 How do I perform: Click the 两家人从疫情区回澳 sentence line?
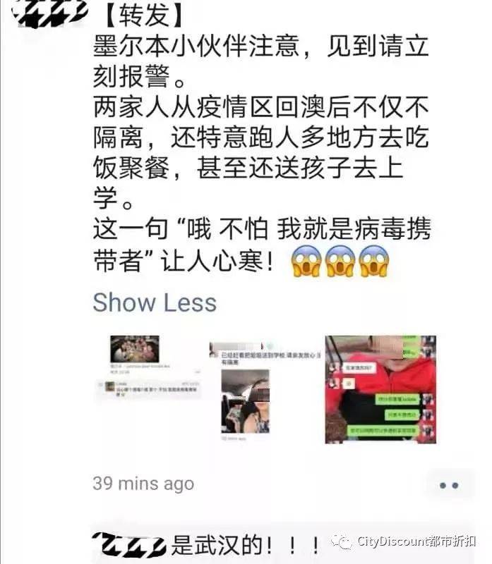(x=261, y=107)
